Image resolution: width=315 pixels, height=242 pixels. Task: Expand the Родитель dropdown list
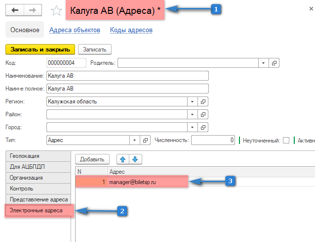coord(264,63)
